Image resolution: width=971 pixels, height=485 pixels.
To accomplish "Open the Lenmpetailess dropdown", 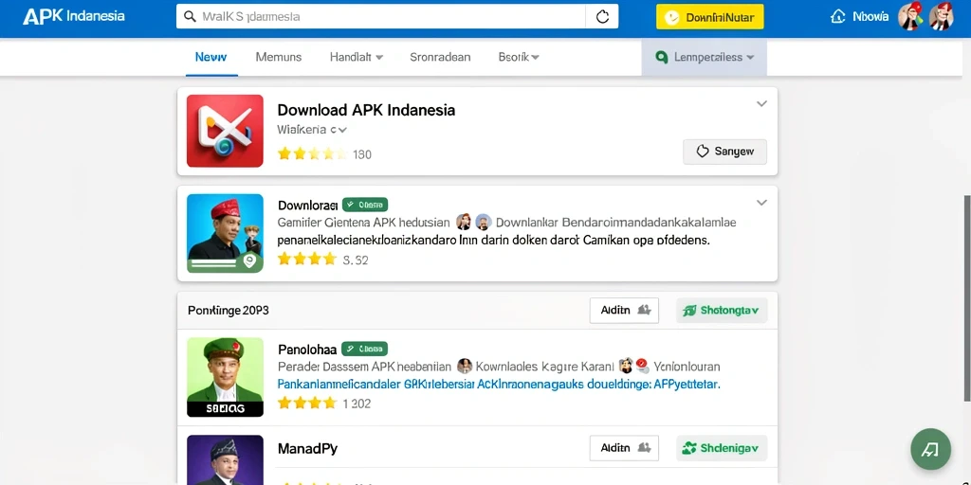I will (705, 58).
